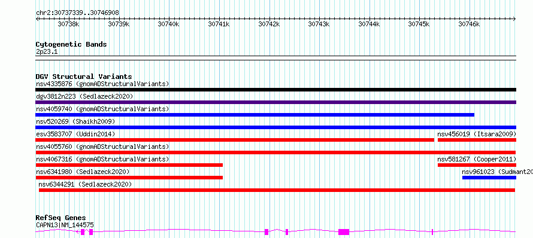Open the nsv6344291 (Sedlazeck2020) label
This screenshot has height=238, width=533.
[x=85, y=184]
